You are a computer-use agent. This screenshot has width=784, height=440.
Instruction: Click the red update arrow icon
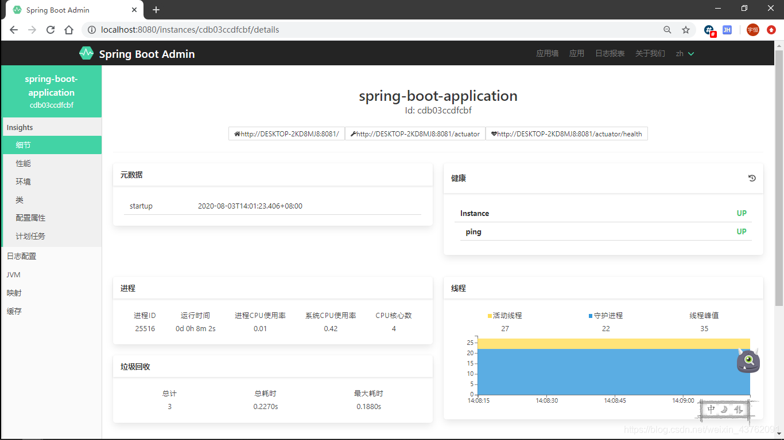(771, 30)
